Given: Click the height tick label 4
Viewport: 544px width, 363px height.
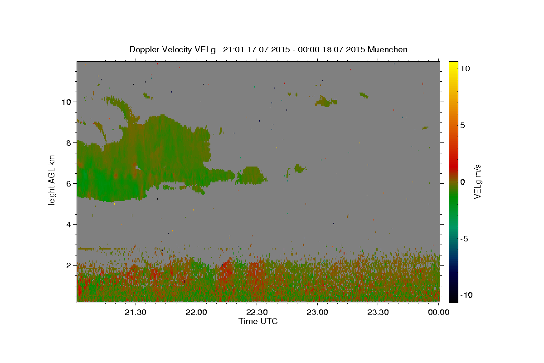Looking at the screenshot, I should [x=69, y=224].
